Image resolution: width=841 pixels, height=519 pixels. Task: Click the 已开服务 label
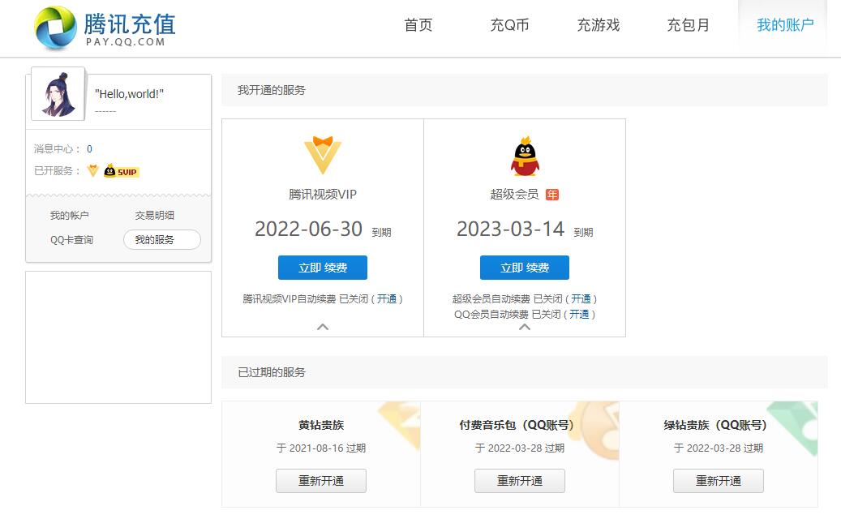57,171
